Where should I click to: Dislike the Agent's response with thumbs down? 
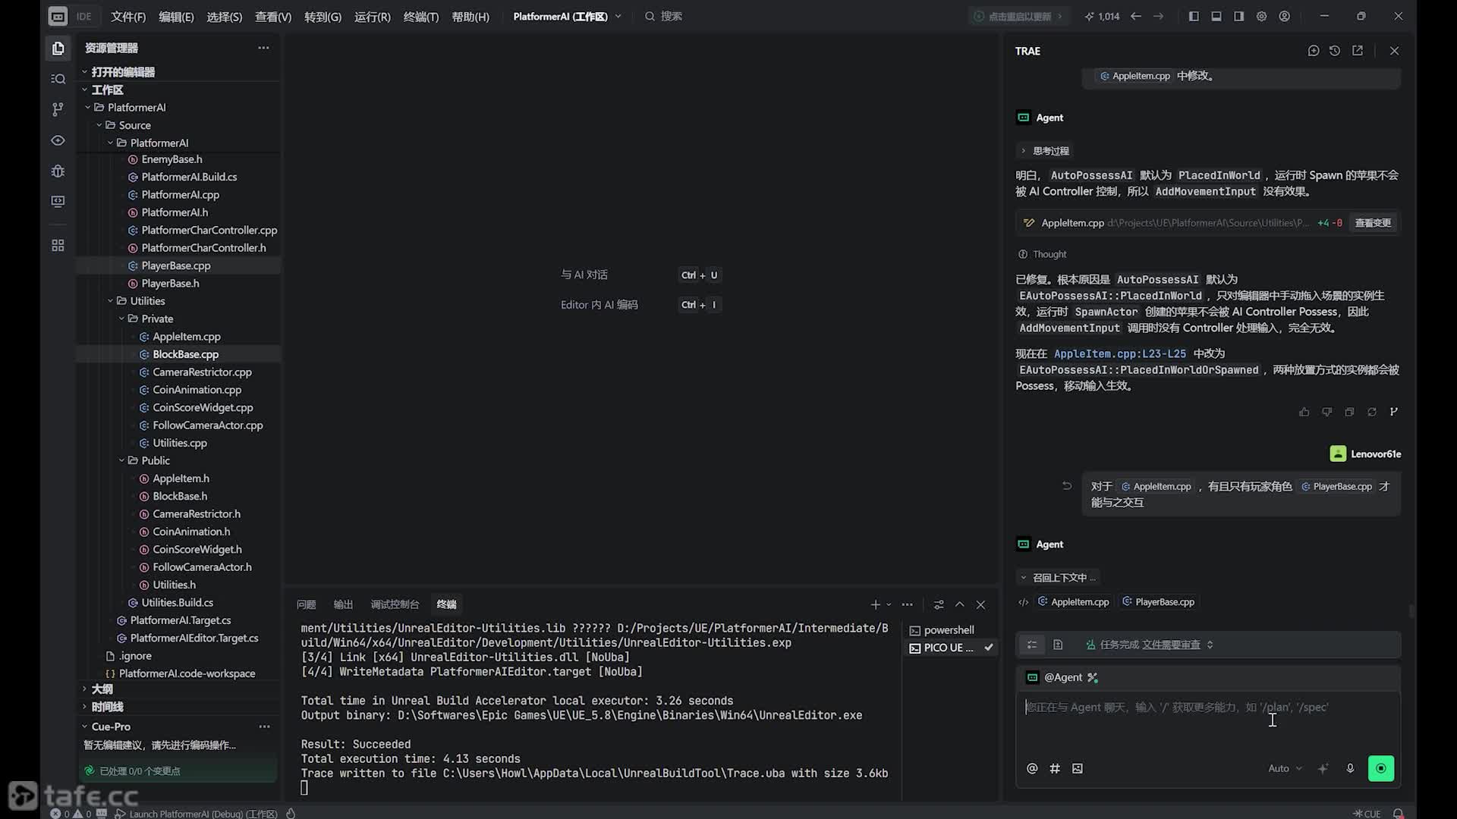[1327, 412]
